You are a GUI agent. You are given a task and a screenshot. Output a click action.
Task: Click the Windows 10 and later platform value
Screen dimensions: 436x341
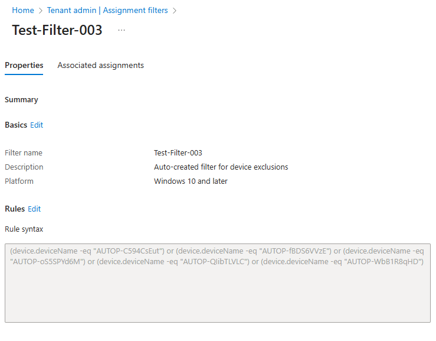point(191,181)
